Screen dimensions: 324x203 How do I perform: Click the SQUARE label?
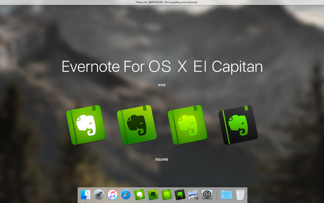(162, 159)
